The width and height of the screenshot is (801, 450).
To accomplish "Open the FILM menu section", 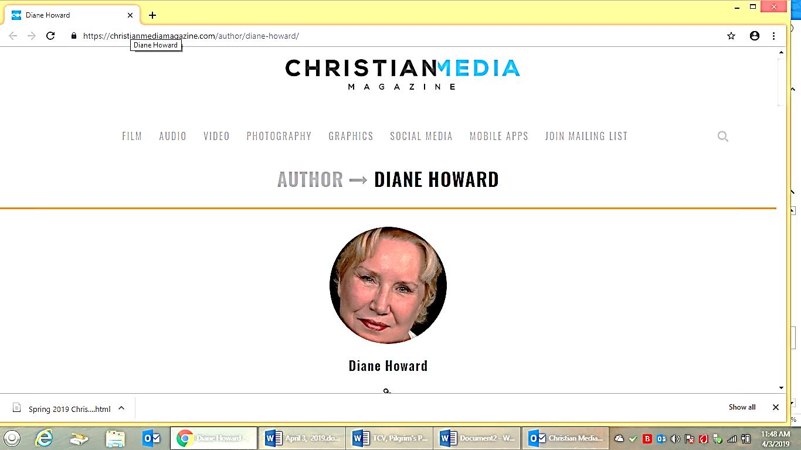I will click(132, 136).
